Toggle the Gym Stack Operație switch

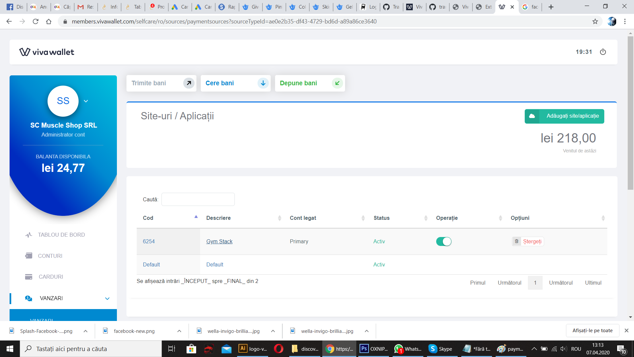[443, 242]
